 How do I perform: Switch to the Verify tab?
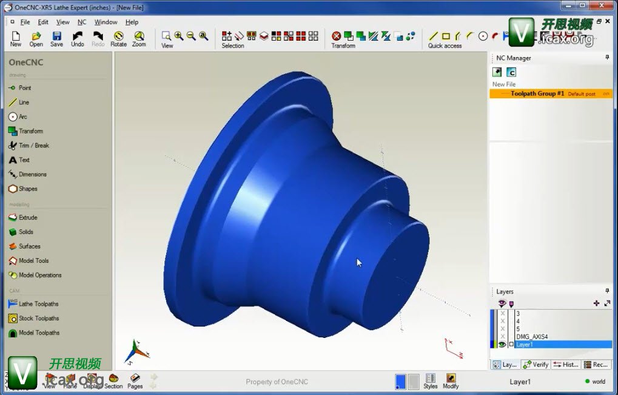tap(536, 365)
